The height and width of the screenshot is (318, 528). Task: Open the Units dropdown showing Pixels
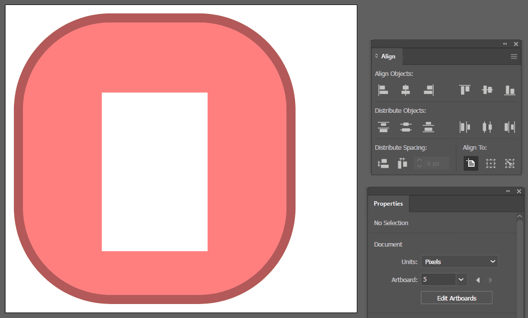pos(460,262)
